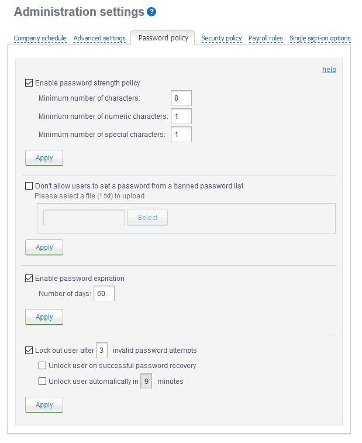Toggle Enable password strength policy checkbox
Image resolution: width=362 pixels, height=443 pixels.
coord(29,83)
